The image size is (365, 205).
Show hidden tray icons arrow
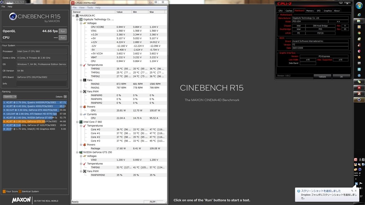click(356, 179)
